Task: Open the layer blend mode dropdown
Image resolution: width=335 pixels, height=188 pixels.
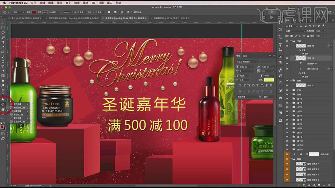Action: click(295, 31)
